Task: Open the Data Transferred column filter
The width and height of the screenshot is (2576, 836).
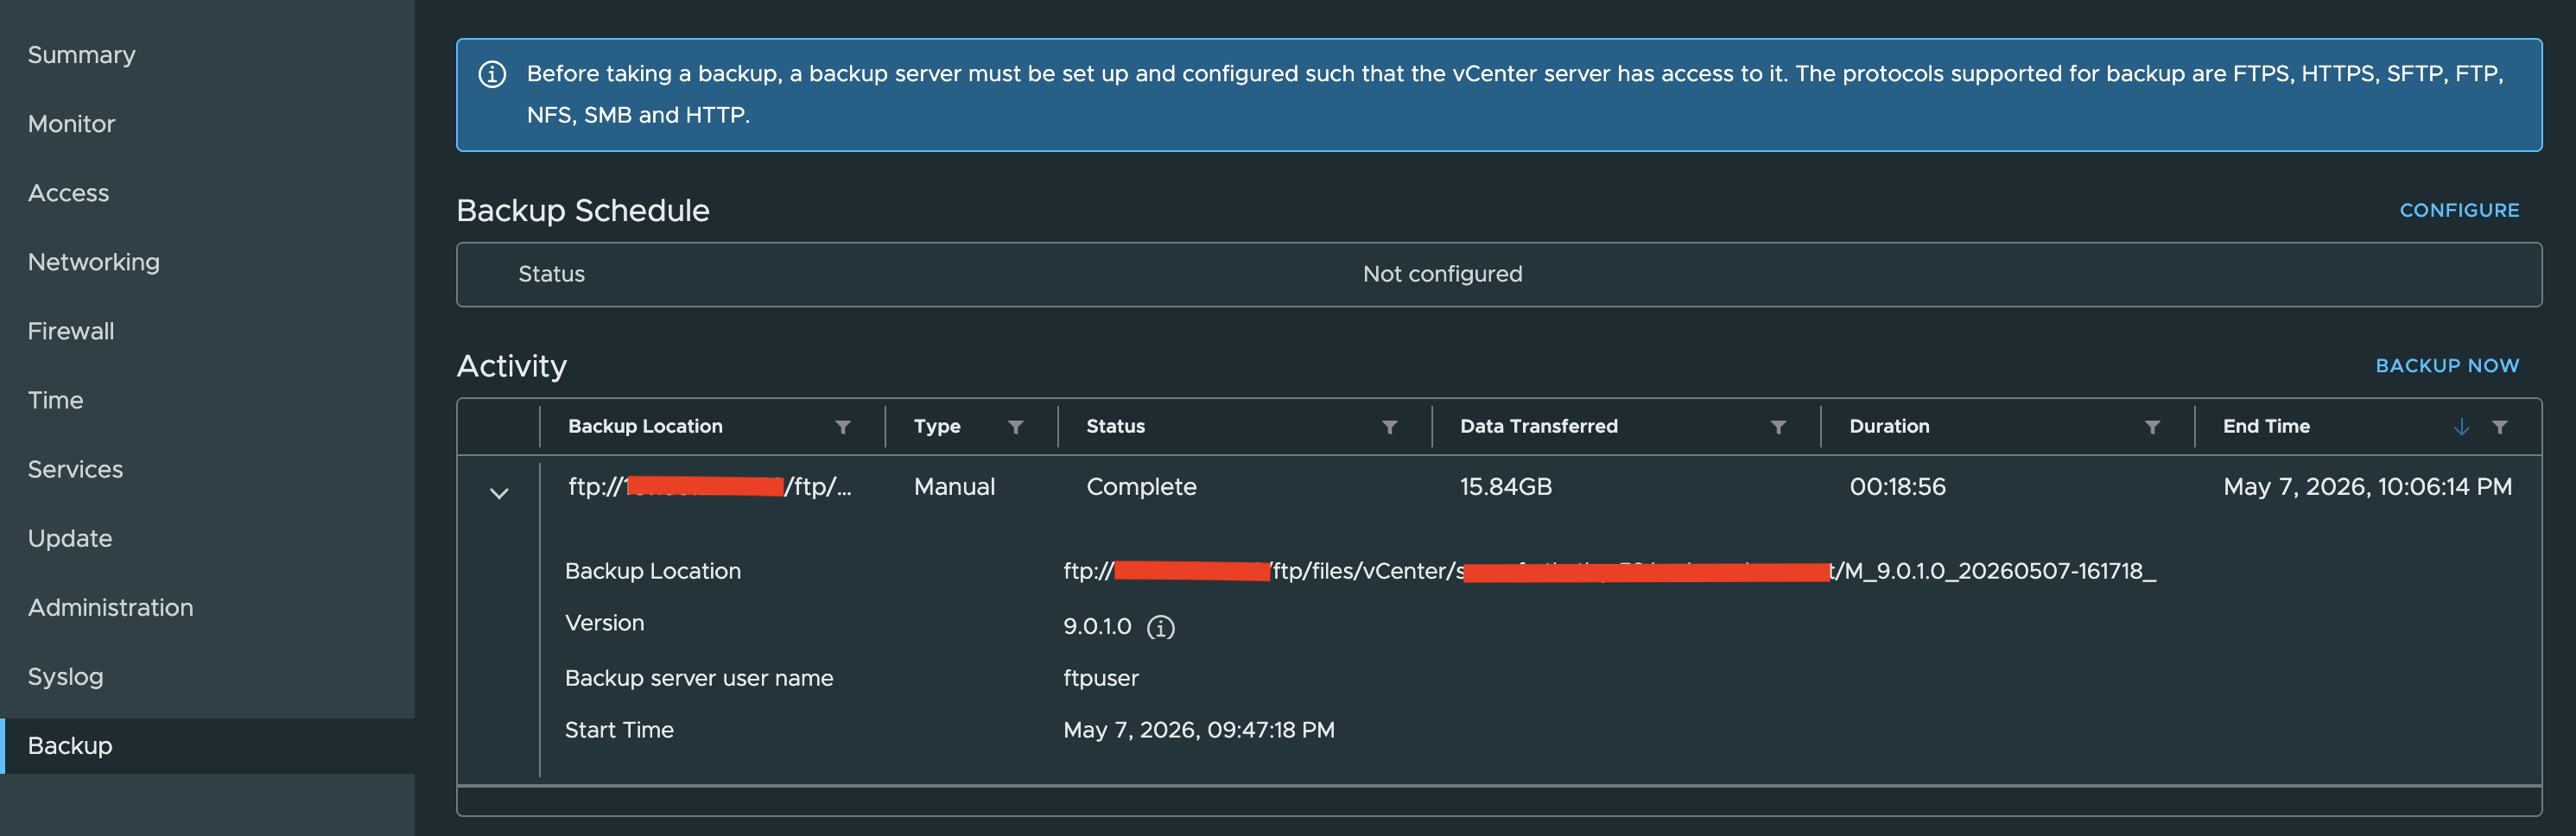Action: tap(1778, 427)
